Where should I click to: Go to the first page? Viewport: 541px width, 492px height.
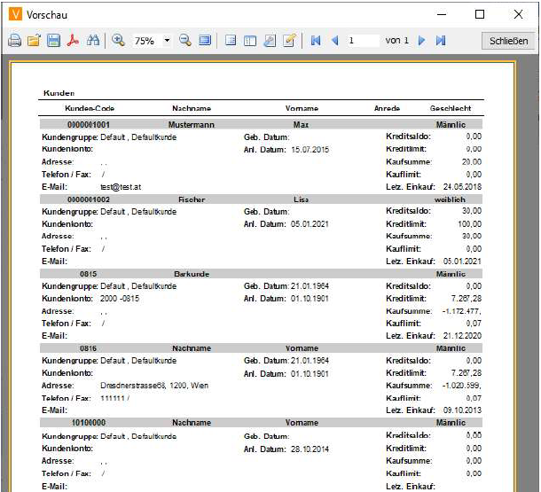(316, 41)
